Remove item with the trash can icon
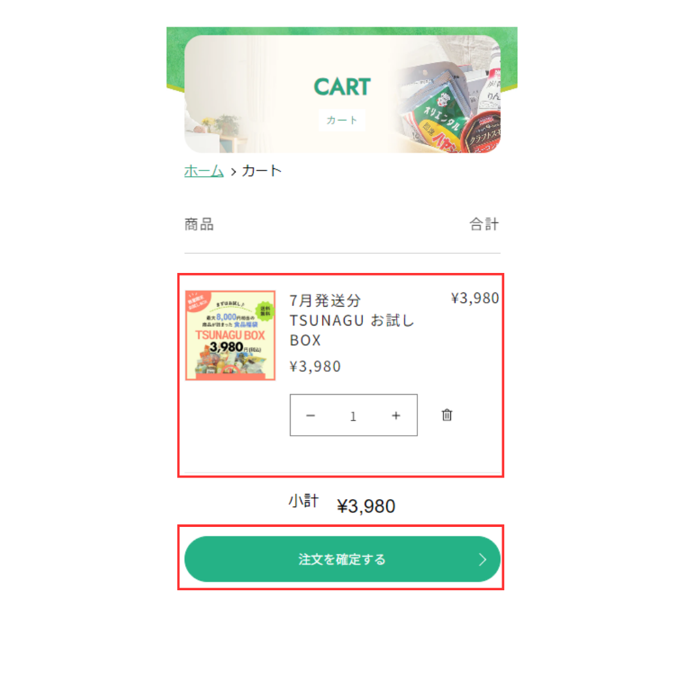The height and width of the screenshot is (684, 684). pyautogui.click(x=446, y=415)
